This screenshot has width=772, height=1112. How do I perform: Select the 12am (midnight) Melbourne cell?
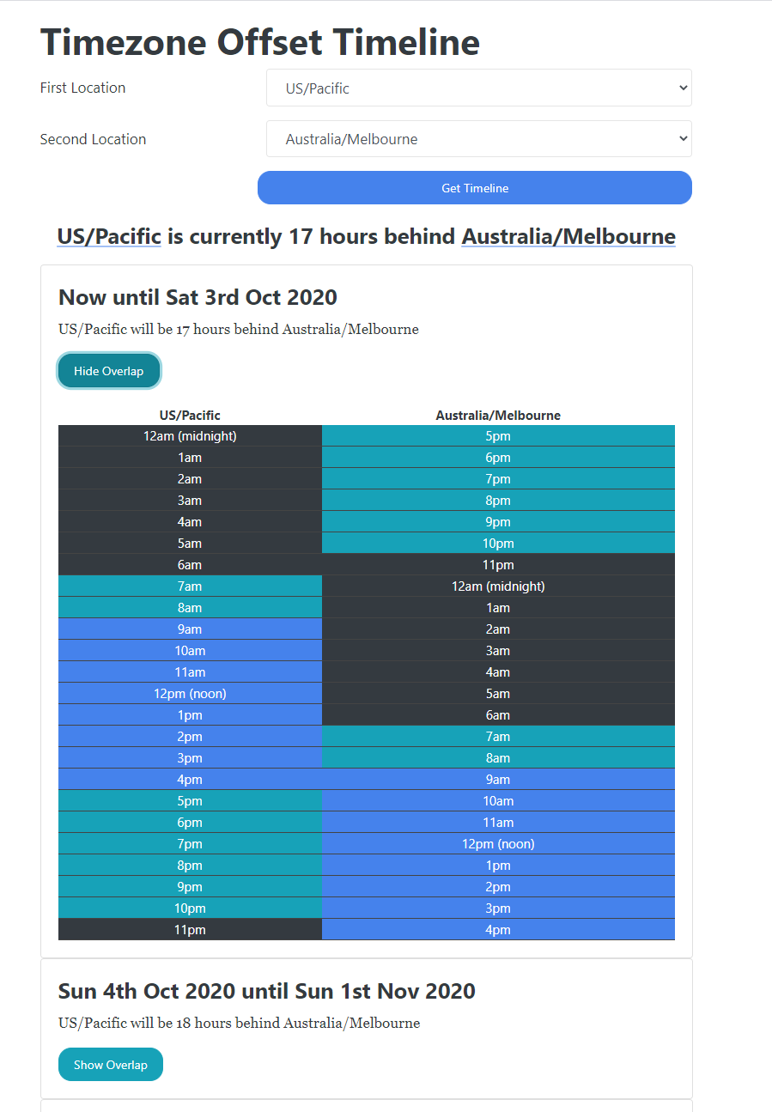(498, 586)
